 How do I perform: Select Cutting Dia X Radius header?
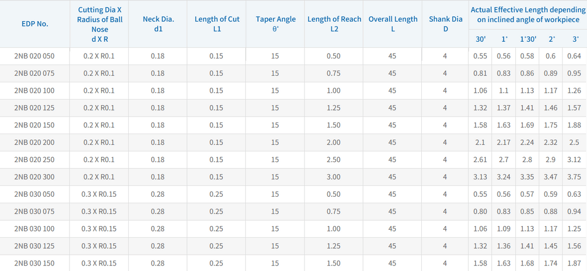tap(99, 24)
